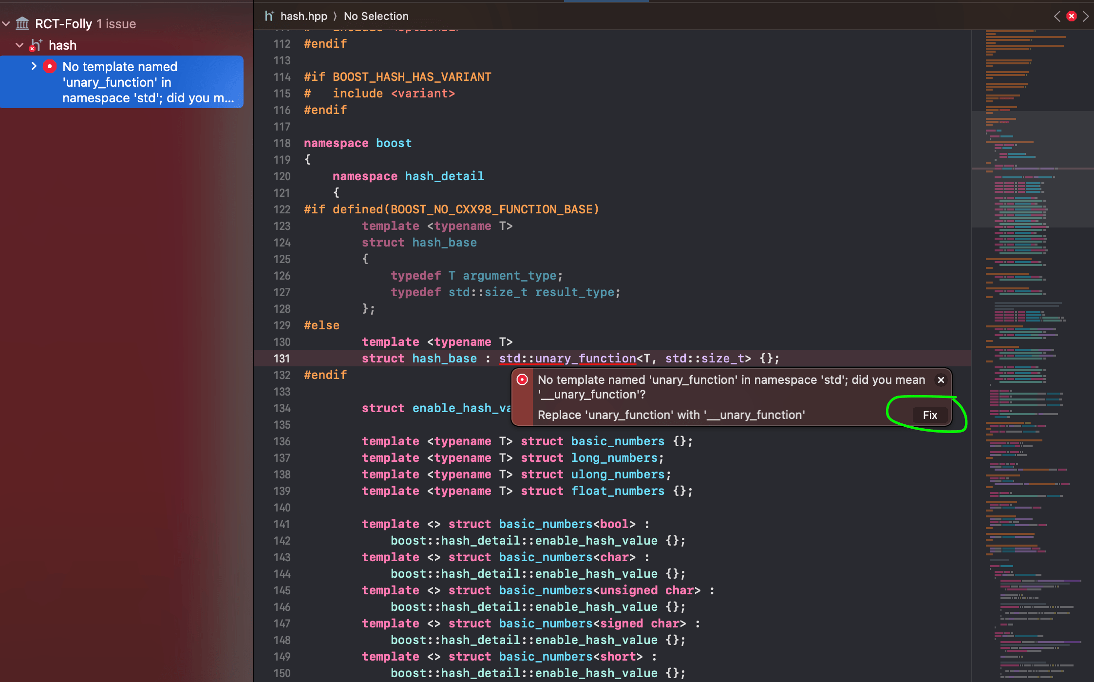Click the red error icon in popup
The width and height of the screenshot is (1094, 682).
[522, 380]
